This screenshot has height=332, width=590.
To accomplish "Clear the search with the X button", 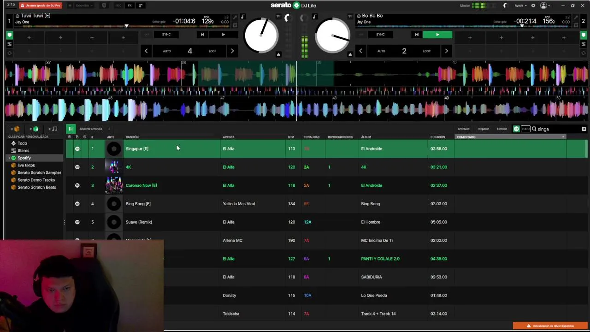I will click(584, 129).
